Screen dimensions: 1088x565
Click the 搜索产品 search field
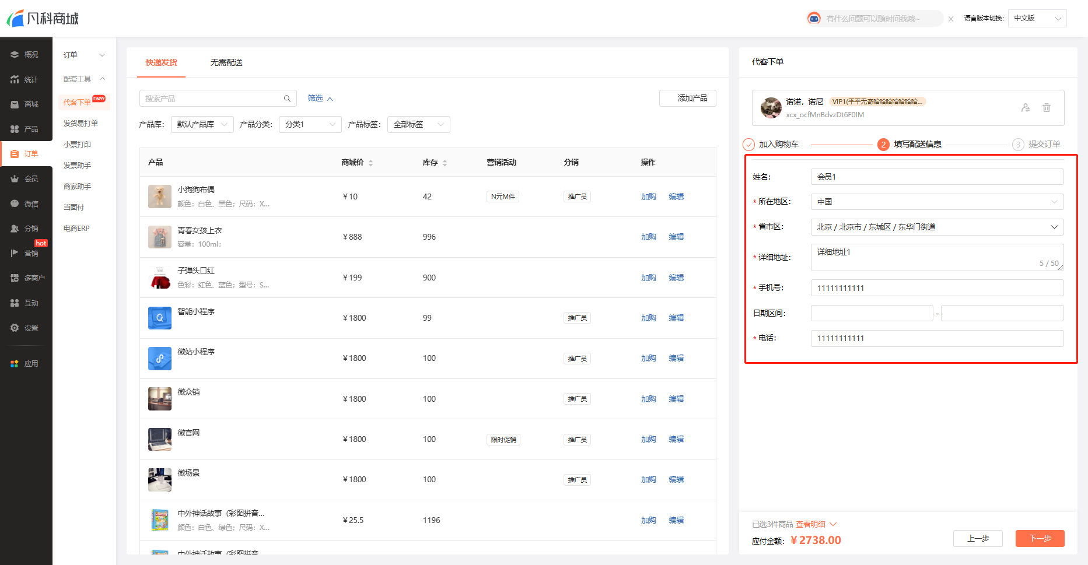coord(218,99)
